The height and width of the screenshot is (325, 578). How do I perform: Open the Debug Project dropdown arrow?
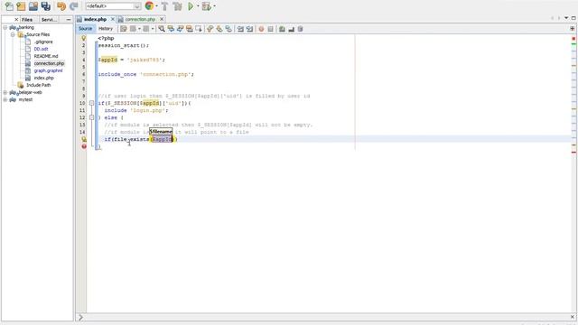pos(214,6)
